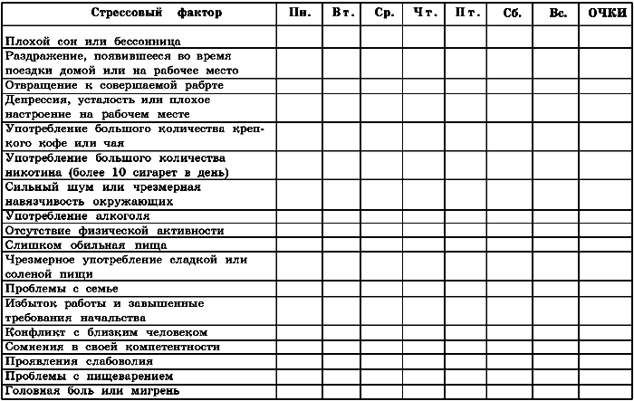This screenshot has width=634, height=401.
Task: Click the Вт. cell for 'Слишком обильная пища'
Action: click(341, 244)
